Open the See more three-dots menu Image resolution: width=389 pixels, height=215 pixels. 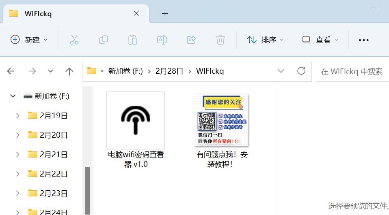pyautogui.click(x=364, y=40)
